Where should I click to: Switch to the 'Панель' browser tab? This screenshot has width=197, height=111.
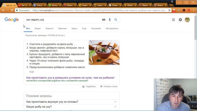[x=70, y=5]
